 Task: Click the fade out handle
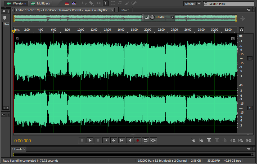click(x=233, y=38)
